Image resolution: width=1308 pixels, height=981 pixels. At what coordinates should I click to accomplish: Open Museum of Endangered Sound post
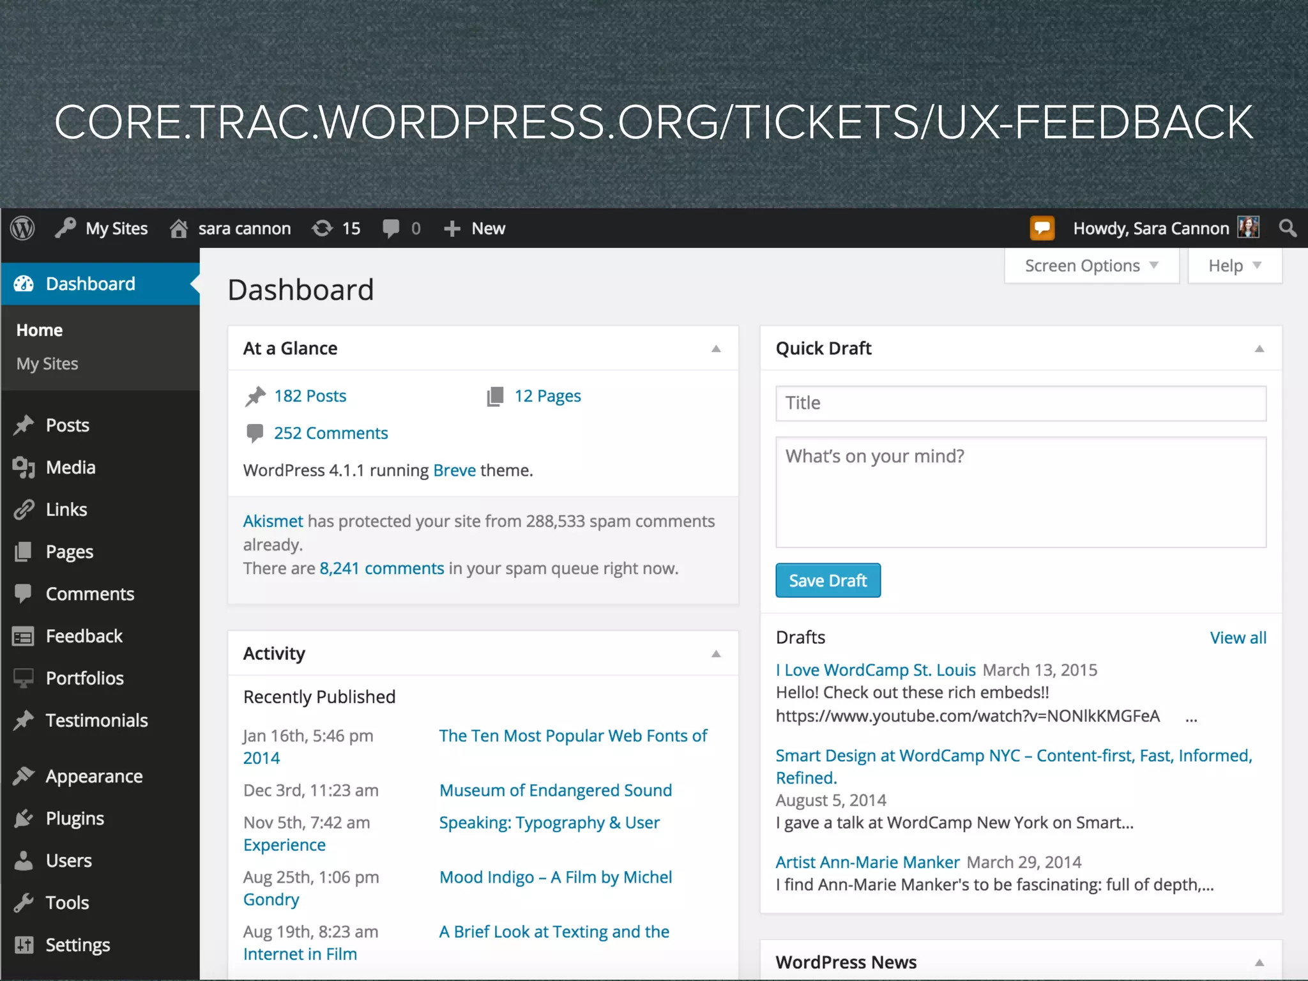(x=556, y=790)
